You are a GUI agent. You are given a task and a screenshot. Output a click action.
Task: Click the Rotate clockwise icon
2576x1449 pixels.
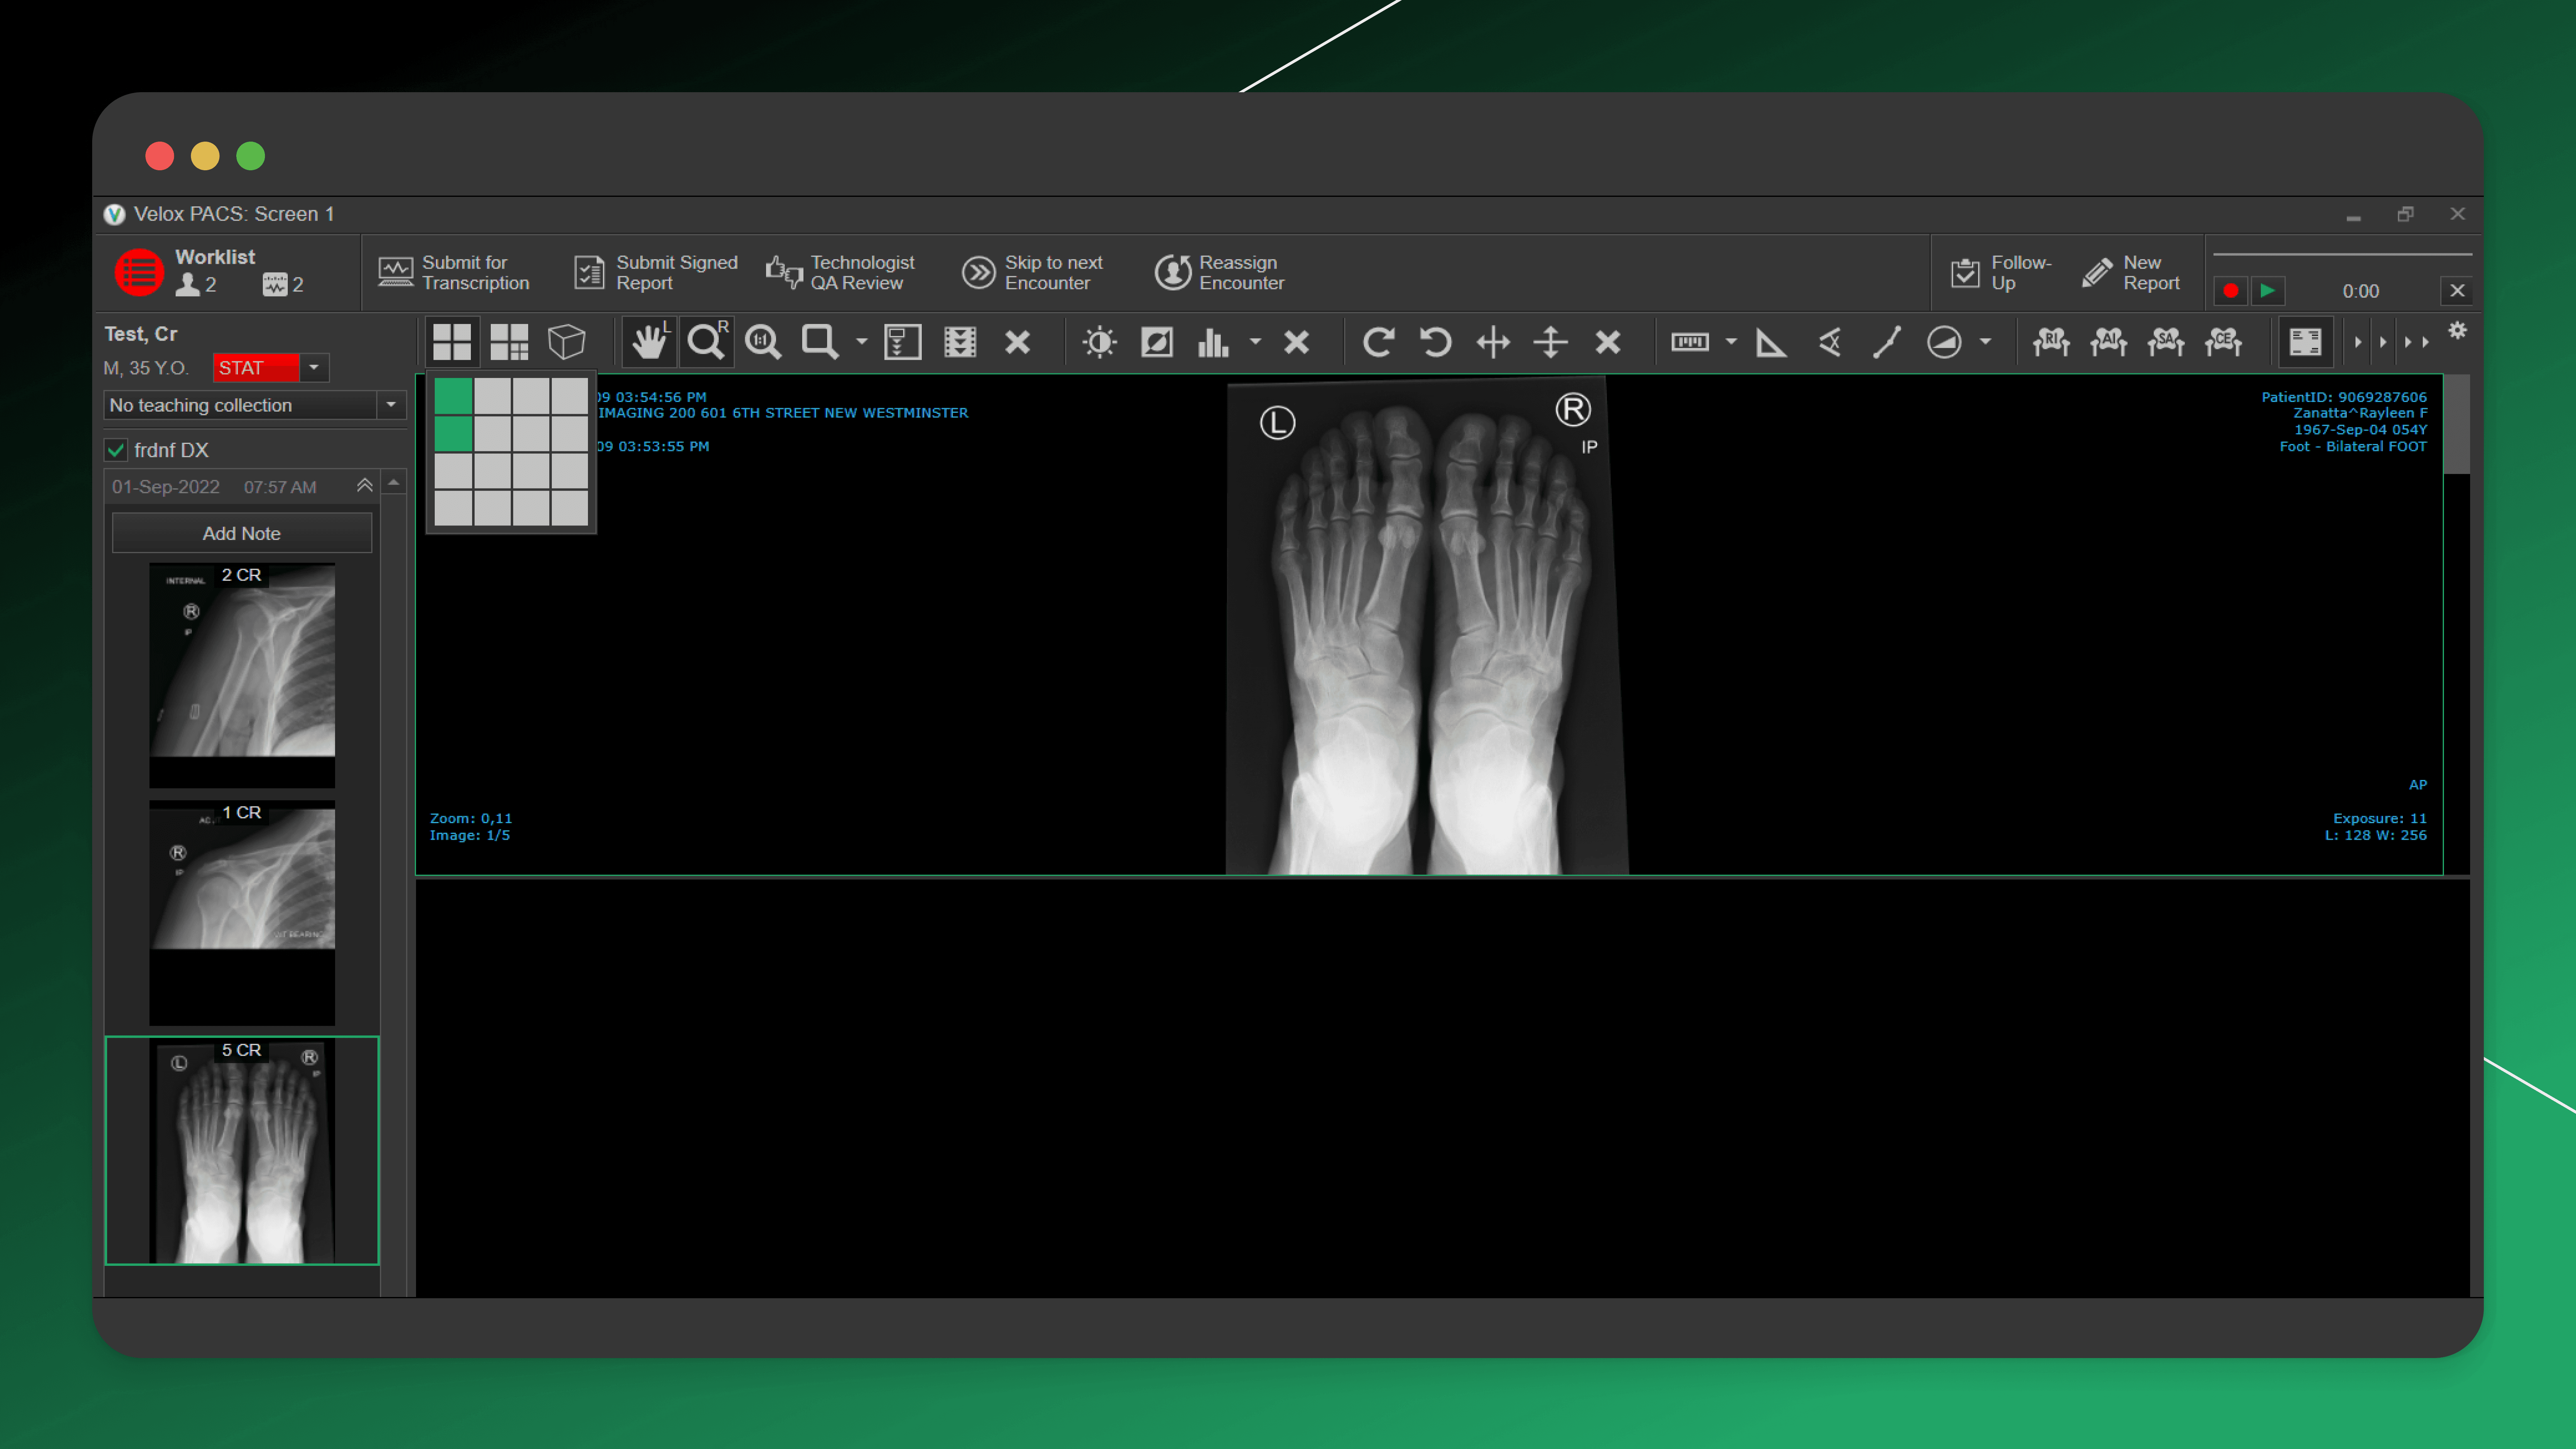click(x=1378, y=342)
